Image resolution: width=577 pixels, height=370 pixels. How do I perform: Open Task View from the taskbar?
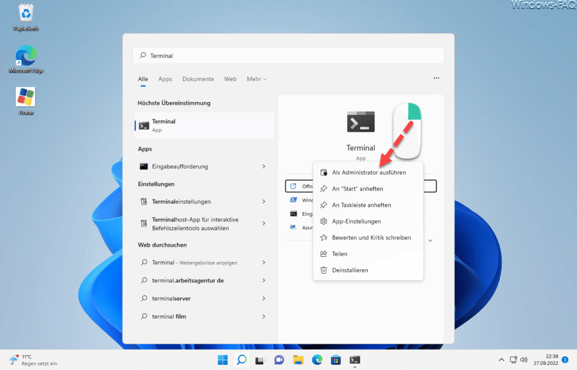click(260, 360)
